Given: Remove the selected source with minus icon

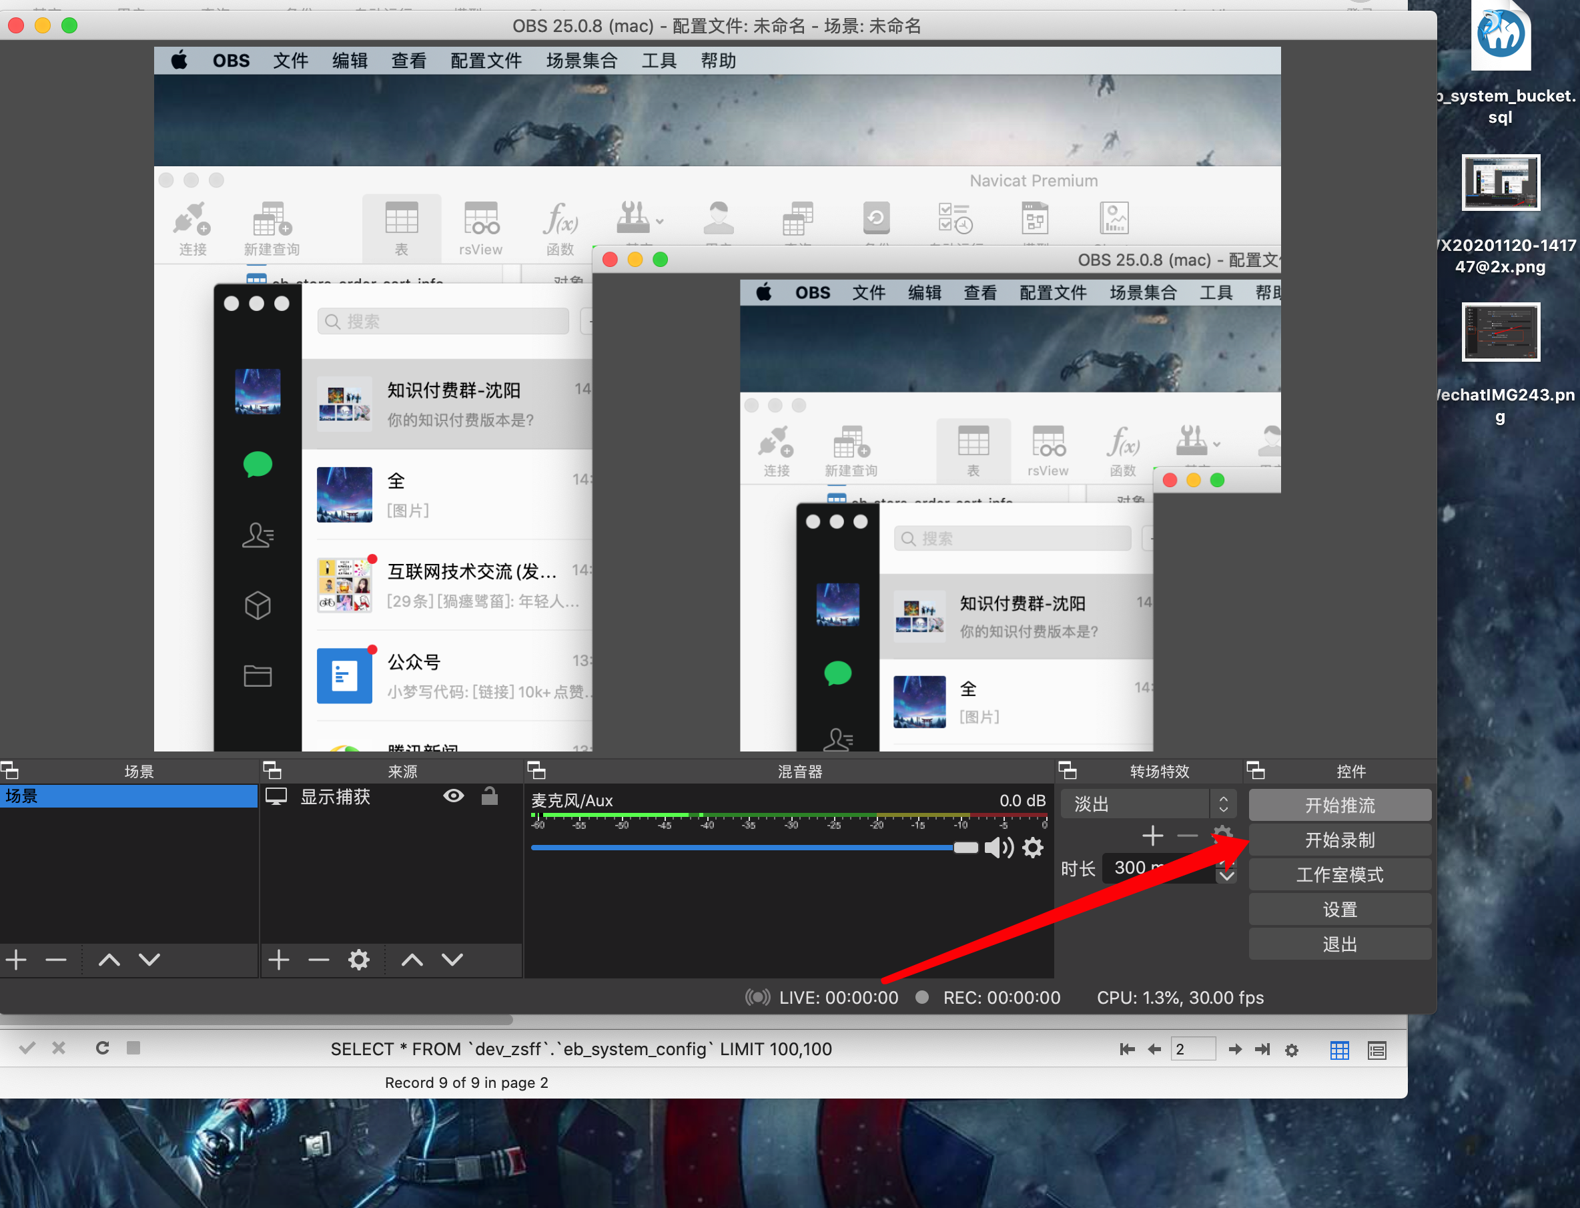Looking at the screenshot, I should [318, 959].
